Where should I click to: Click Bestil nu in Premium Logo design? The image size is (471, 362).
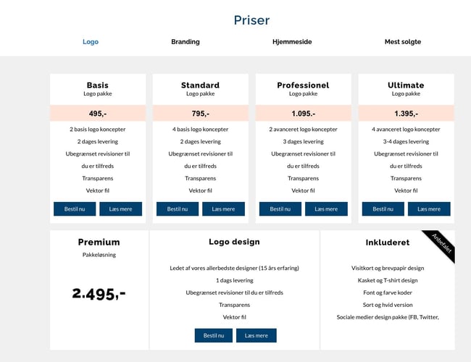214,336
